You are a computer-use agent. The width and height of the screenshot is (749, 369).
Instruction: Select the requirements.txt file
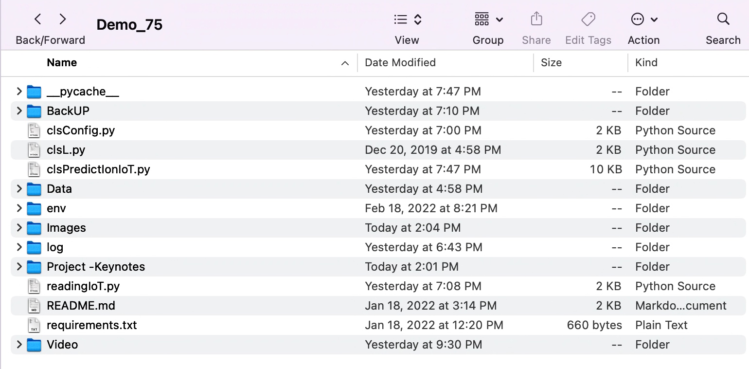coord(91,325)
